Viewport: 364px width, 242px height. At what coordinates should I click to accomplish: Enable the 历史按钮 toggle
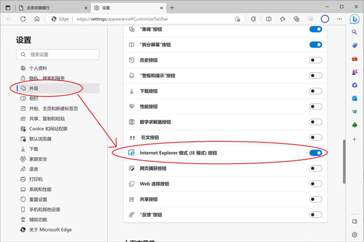point(315,60)
